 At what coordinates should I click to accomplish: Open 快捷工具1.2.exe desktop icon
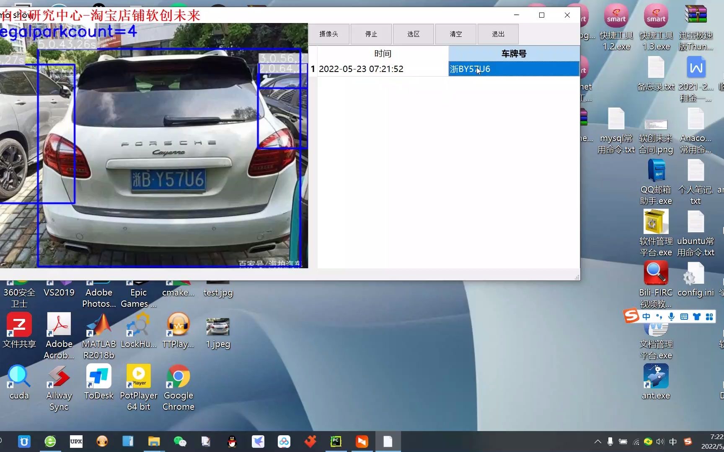click(616, 27)
